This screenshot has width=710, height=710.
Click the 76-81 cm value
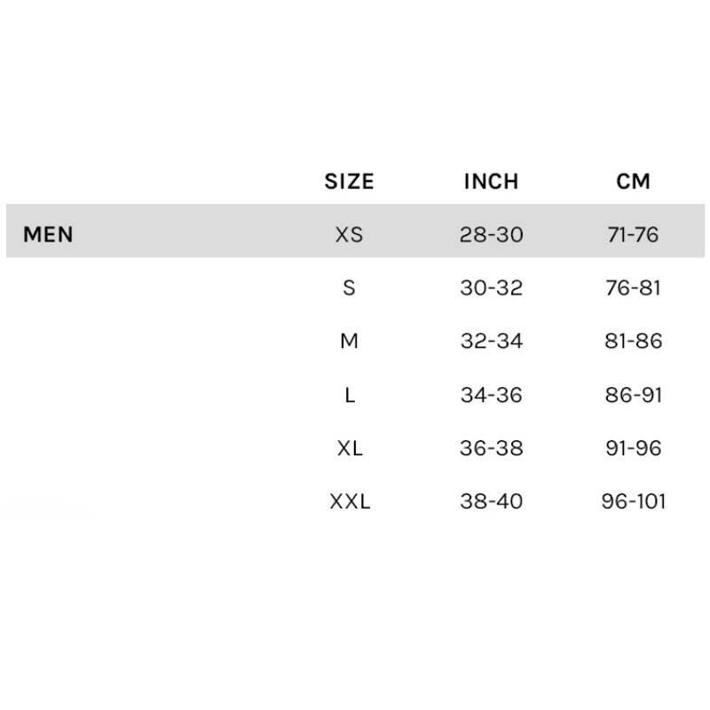tap(633, 288)
